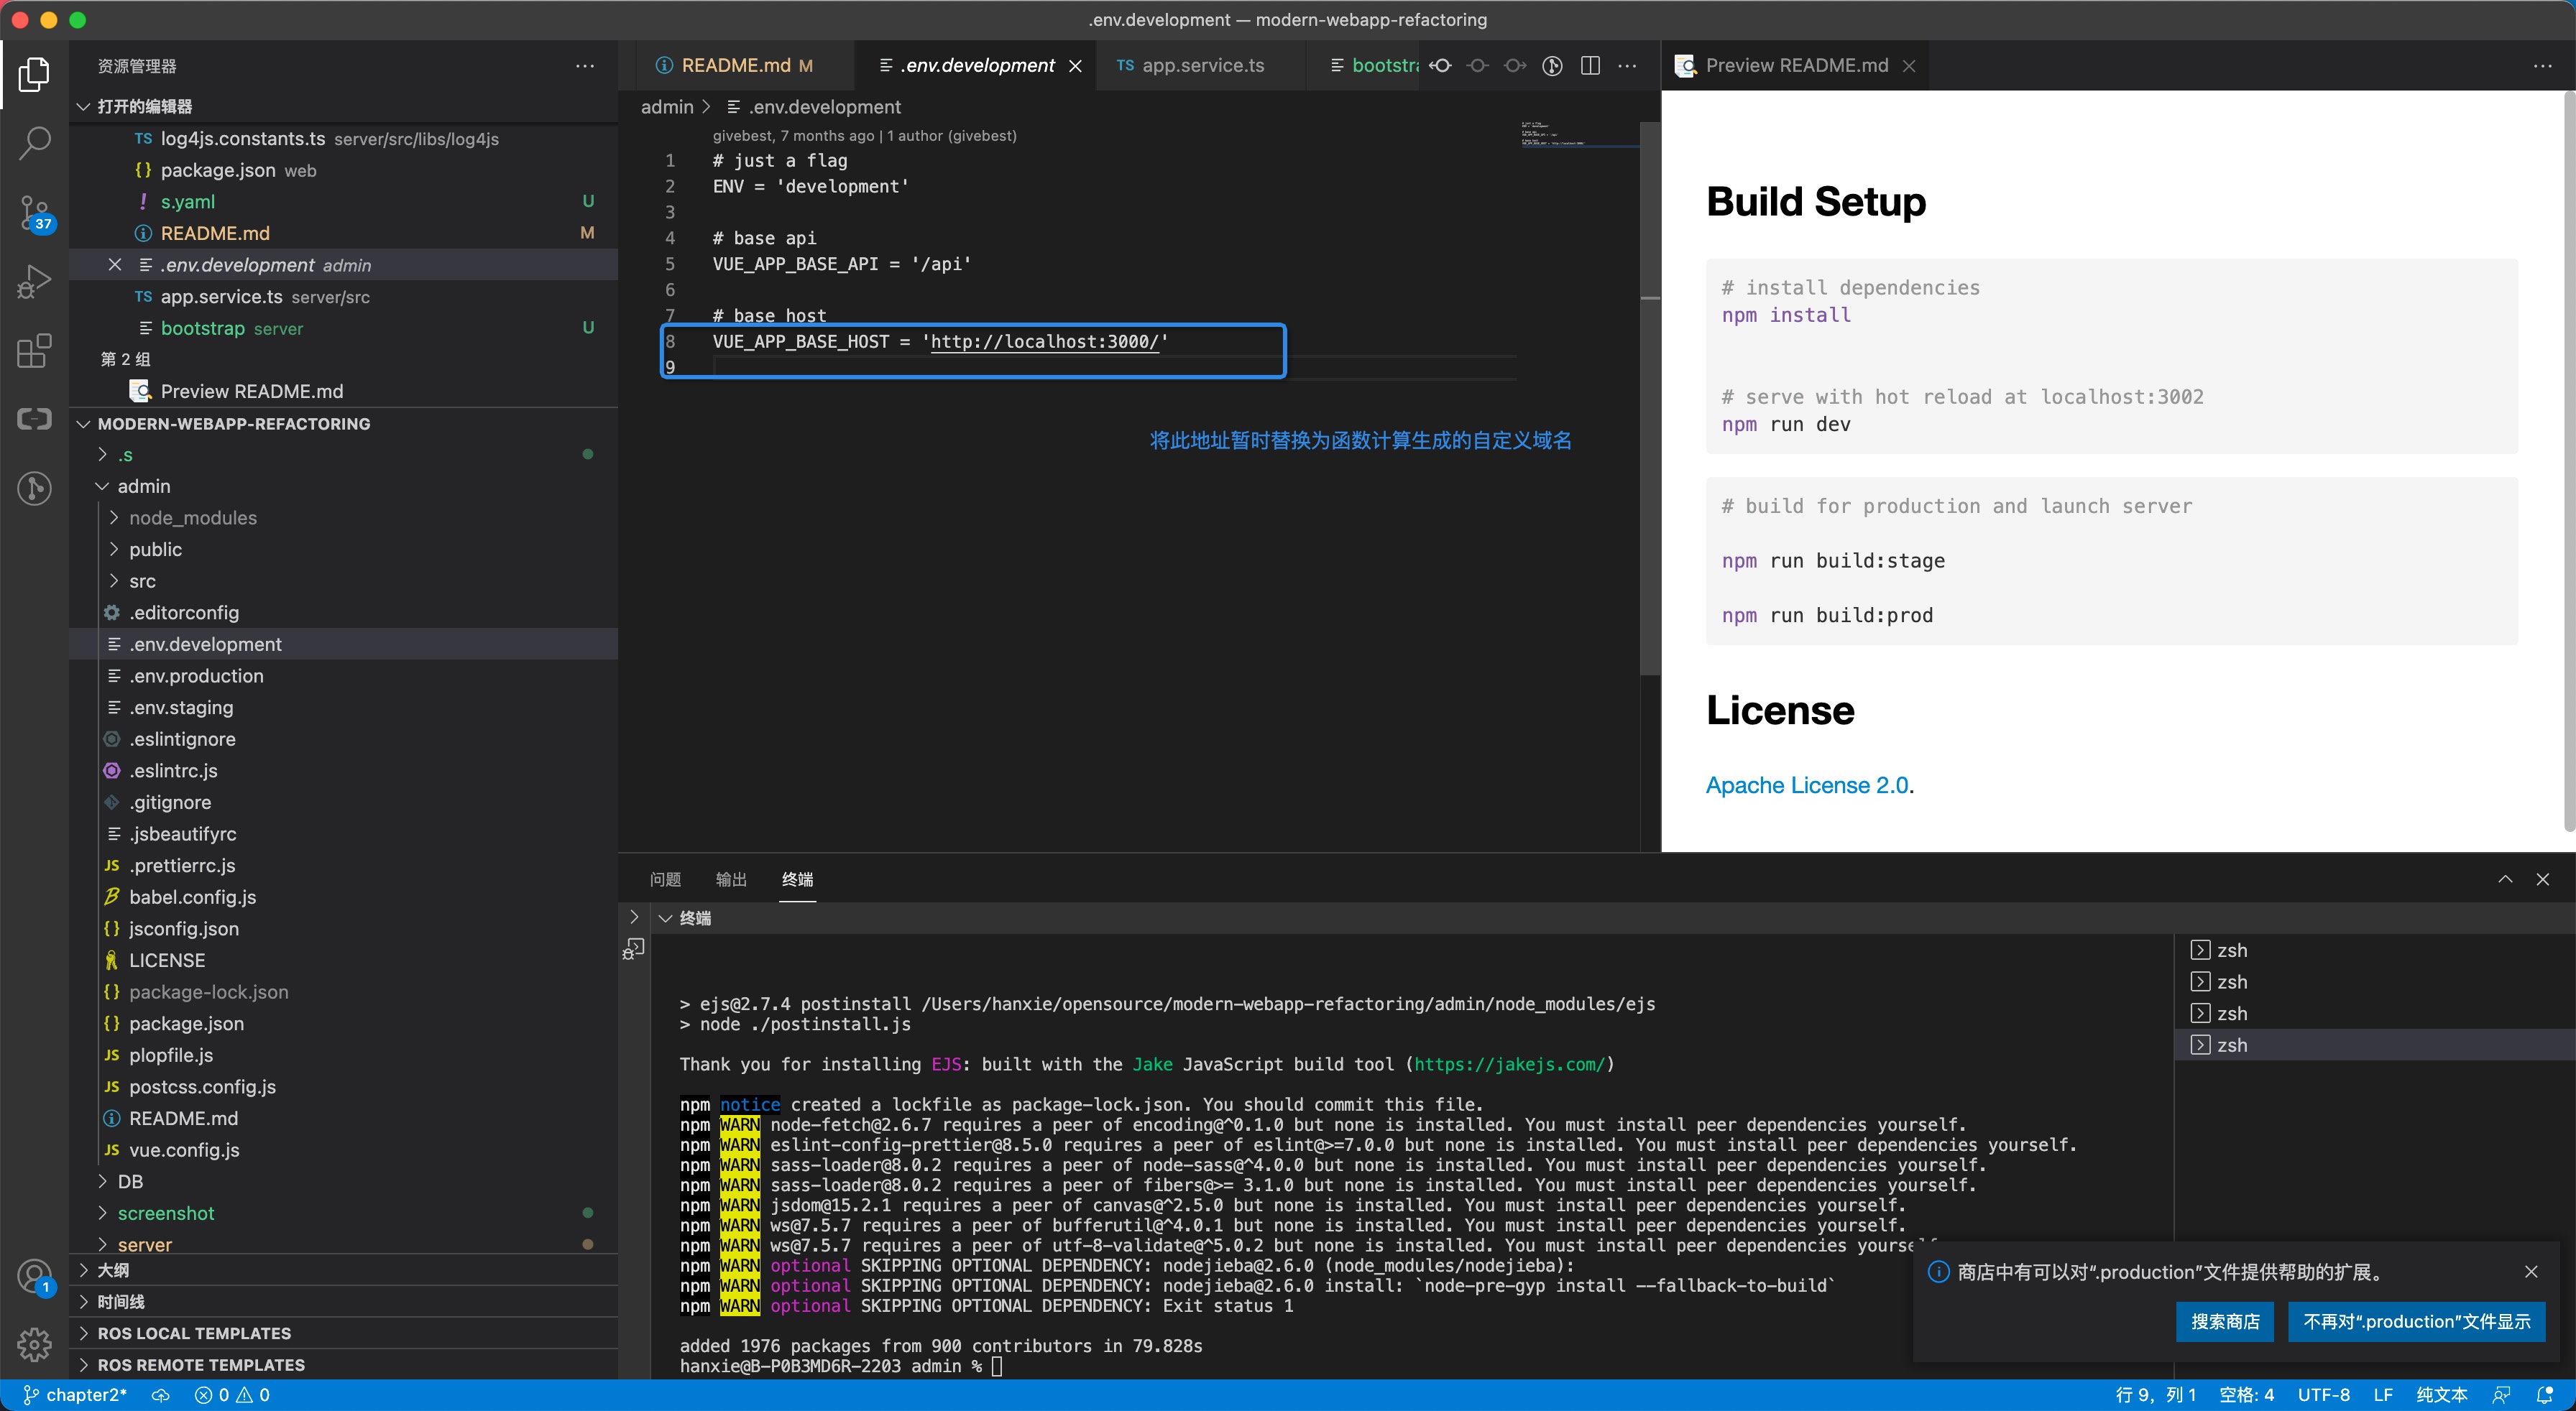
Task: Expand the ROS LOCAL TEMPLATES section
Action: [x=193, y=1333]
